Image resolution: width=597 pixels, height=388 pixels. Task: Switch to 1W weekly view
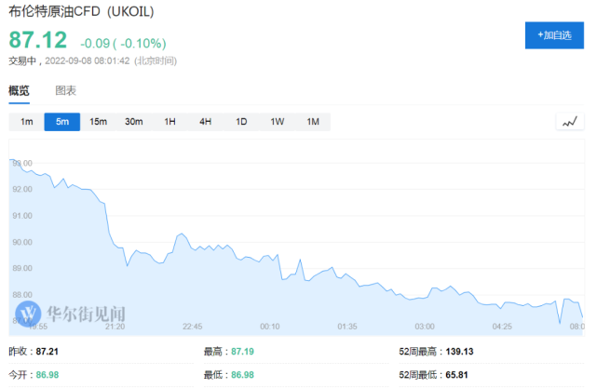277,122
